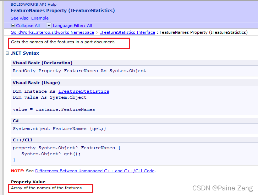Click the SOLIDWORKS API Help header text
The image size is (258, 195).
[33, 5]
